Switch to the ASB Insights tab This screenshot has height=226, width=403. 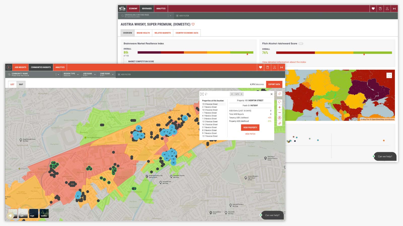coord(20,67)
